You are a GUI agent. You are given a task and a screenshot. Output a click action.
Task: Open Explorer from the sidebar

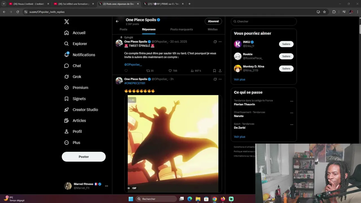pyautogui.click(x=76, y=44)
